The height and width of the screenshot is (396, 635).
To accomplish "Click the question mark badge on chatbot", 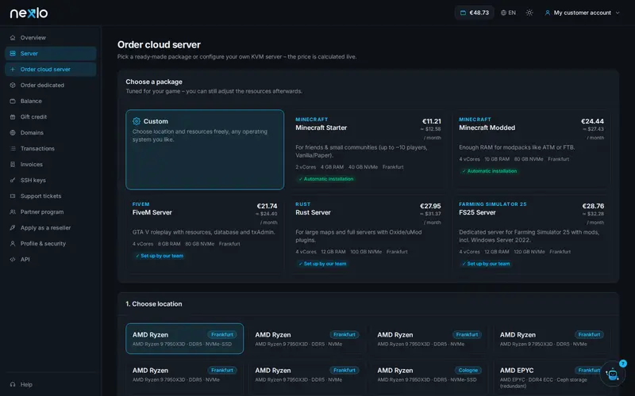I will click(x=623, y=364).
